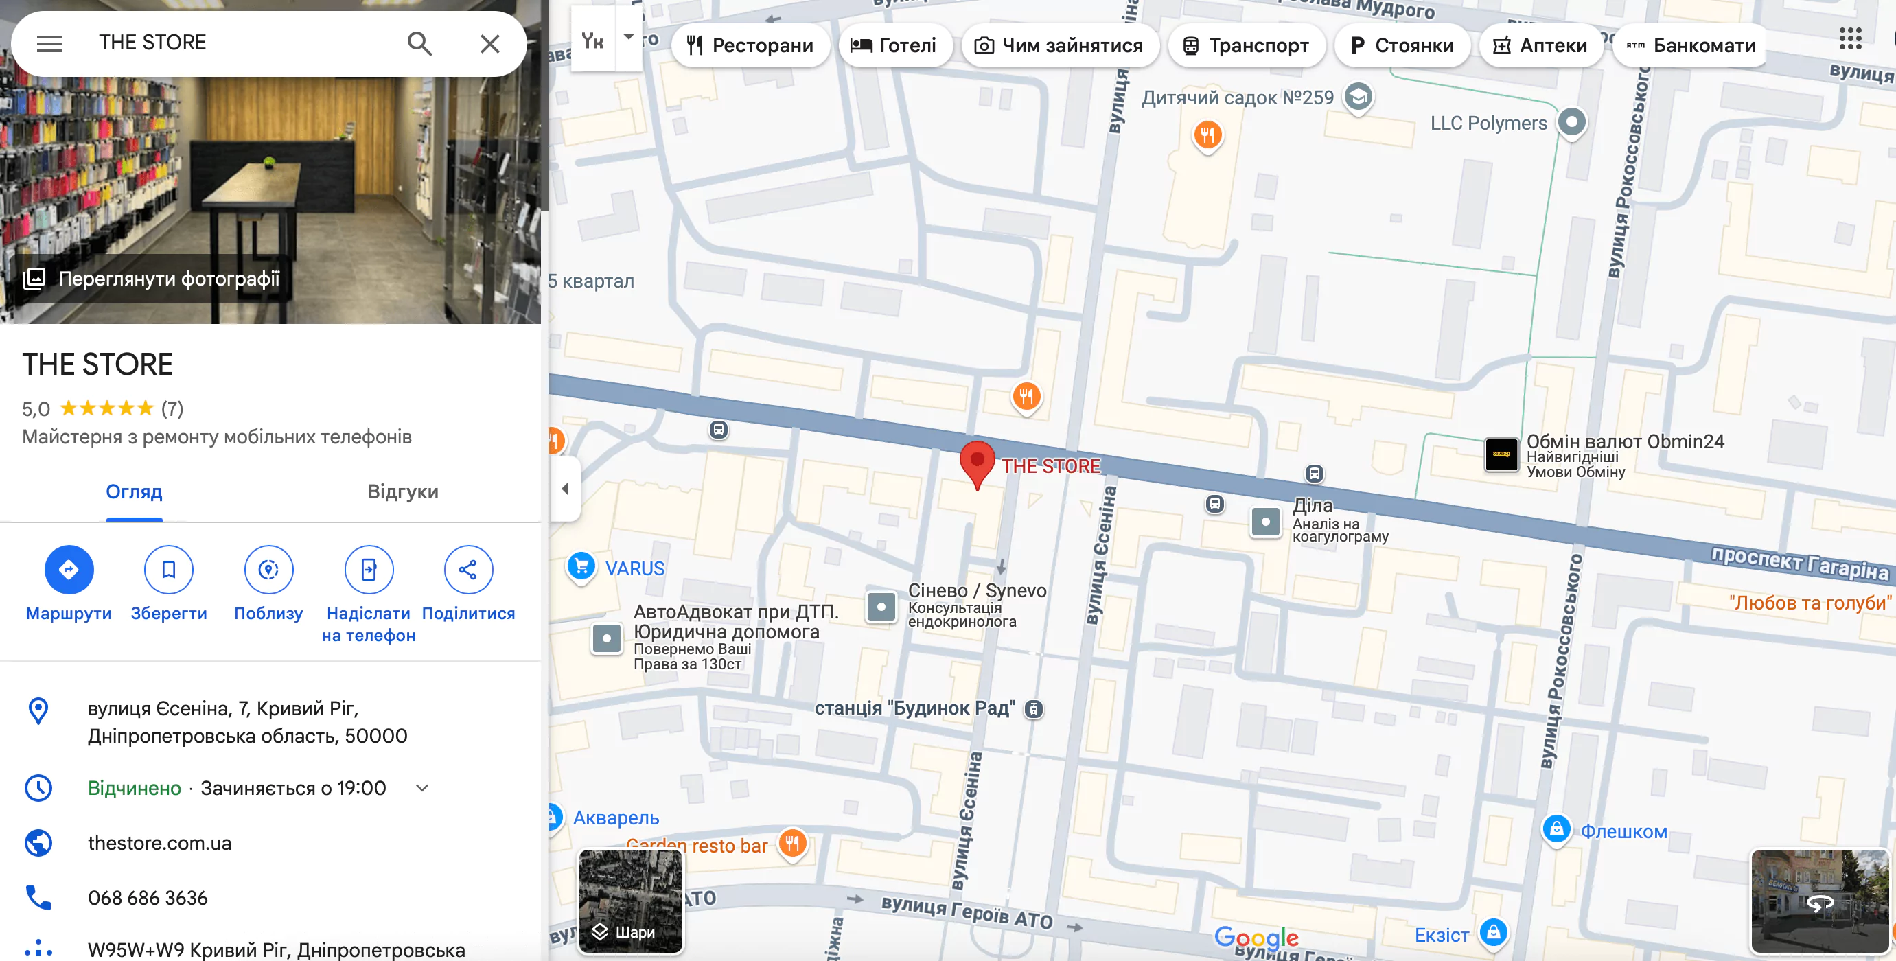1896x961 pixels.
Task: Select the Стоянки filter chip
Action: pos(1402,45)
